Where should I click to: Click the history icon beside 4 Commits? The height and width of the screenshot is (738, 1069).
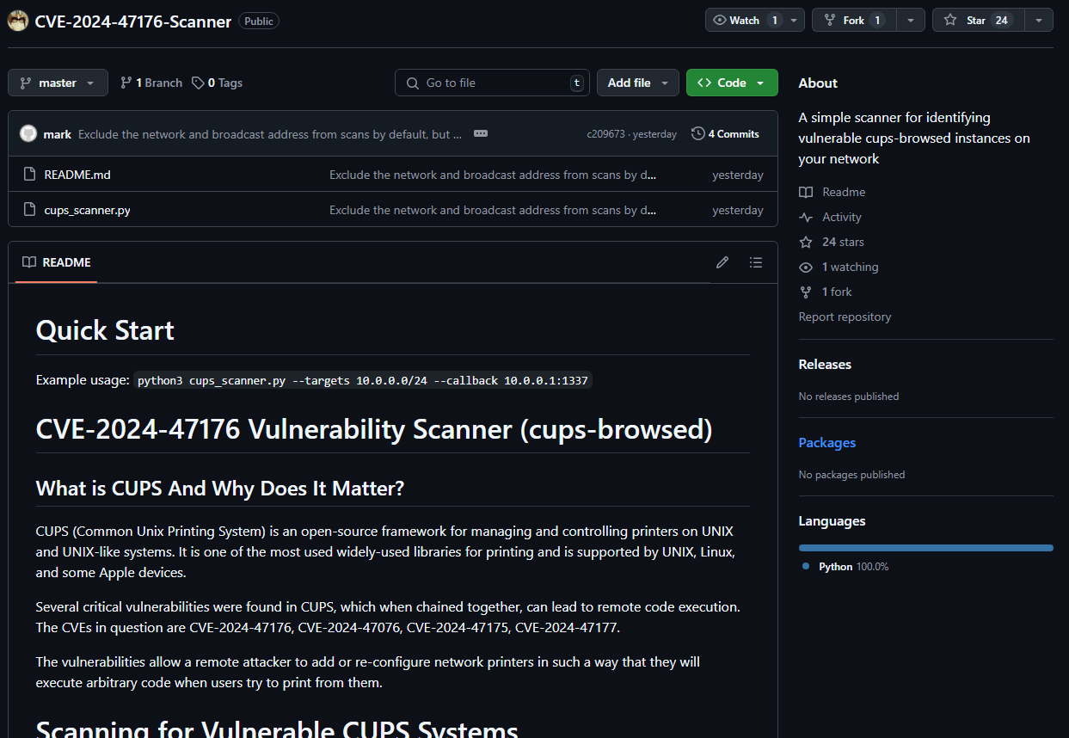(x=697, y=133)
